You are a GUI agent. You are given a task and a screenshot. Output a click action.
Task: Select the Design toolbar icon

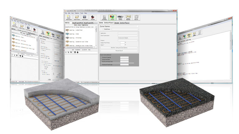[112, 18]
